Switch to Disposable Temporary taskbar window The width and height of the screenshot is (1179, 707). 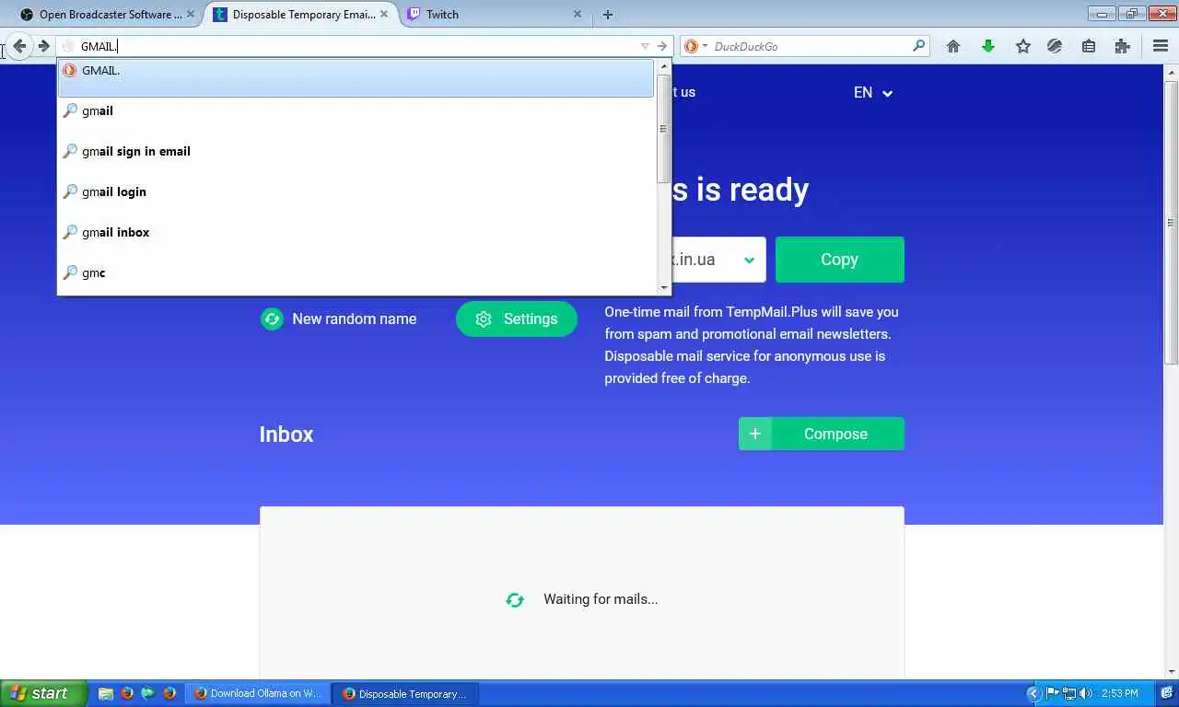point(406,693)
